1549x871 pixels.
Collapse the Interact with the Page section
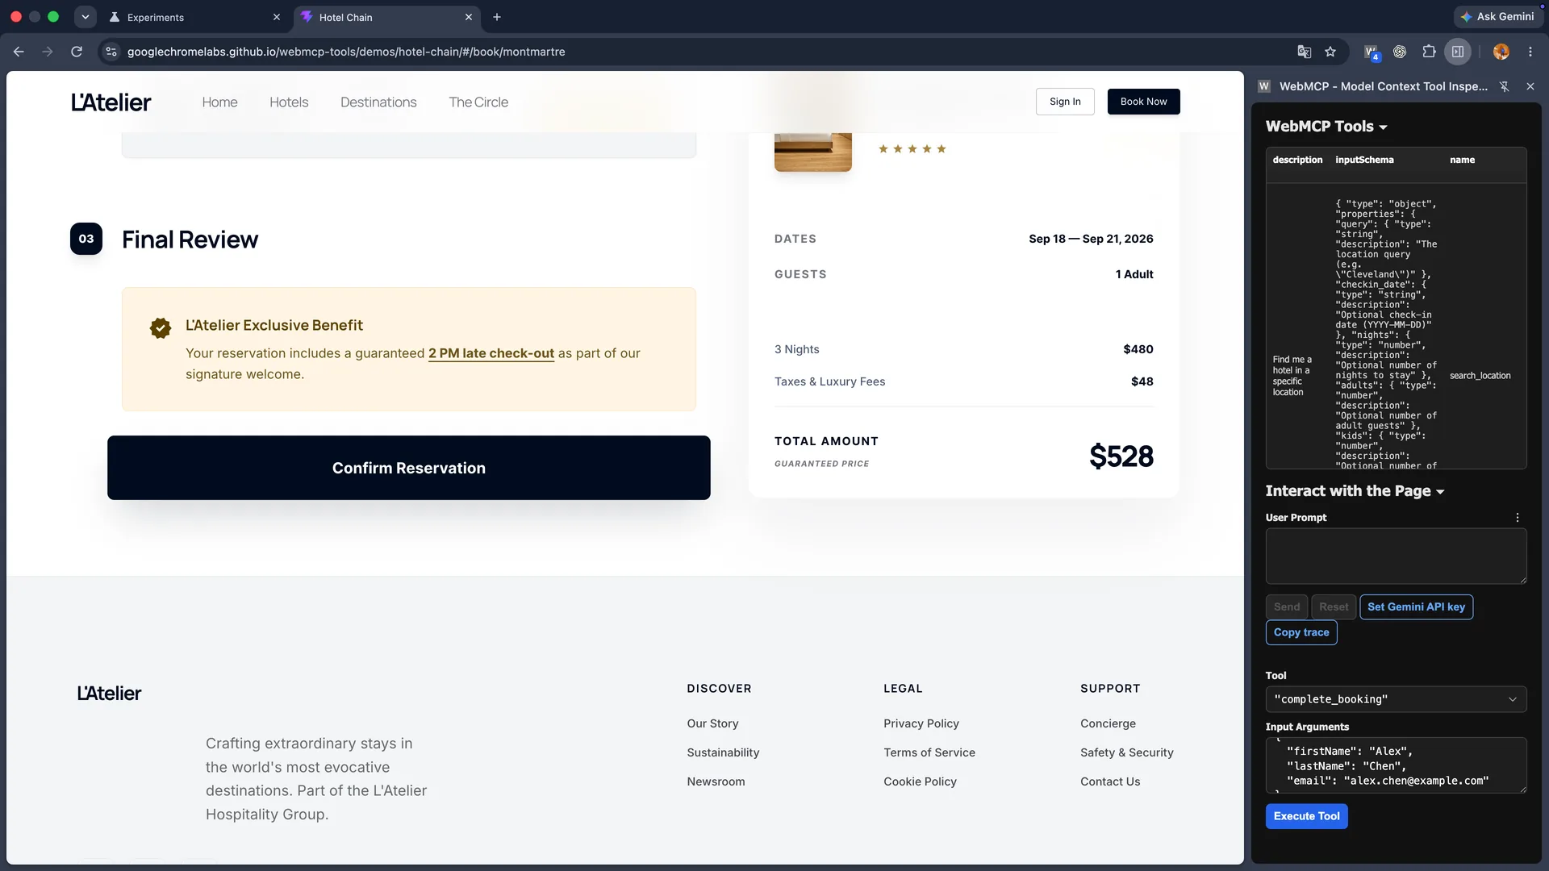point(1355,491)
